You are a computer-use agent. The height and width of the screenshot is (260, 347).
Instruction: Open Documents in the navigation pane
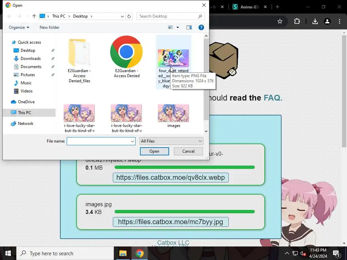(31, 67)
